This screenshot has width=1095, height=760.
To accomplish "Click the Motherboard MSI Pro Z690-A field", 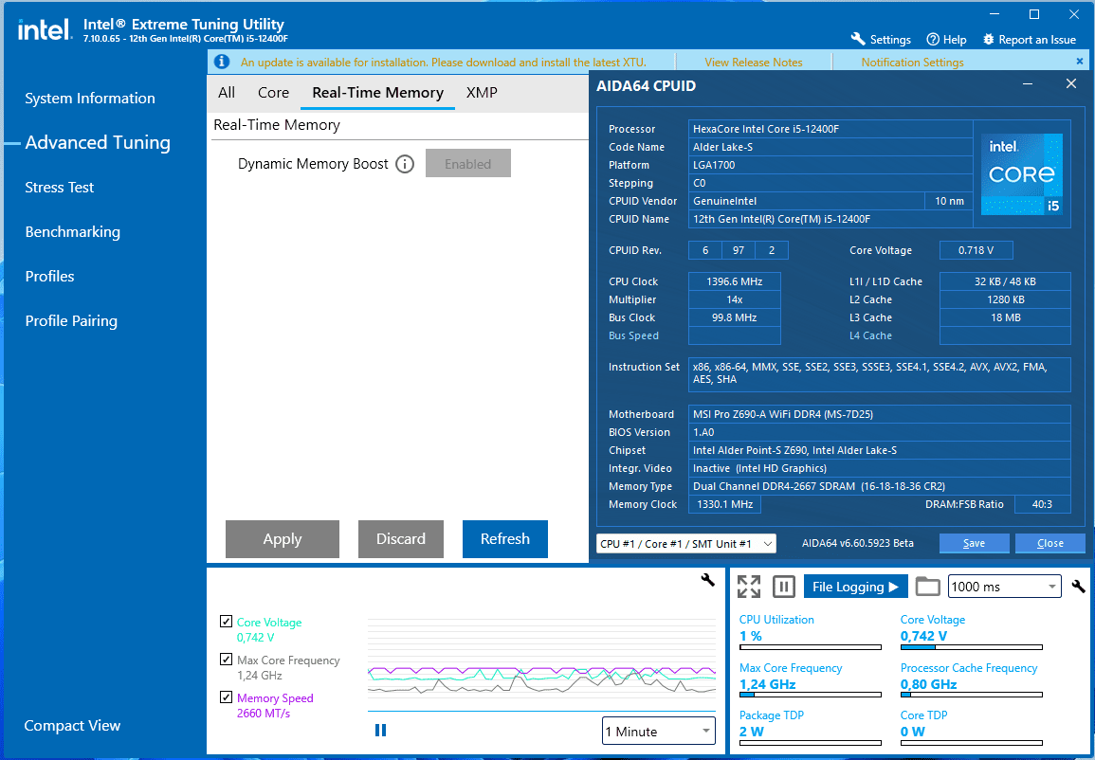I will tap(879, 414).
